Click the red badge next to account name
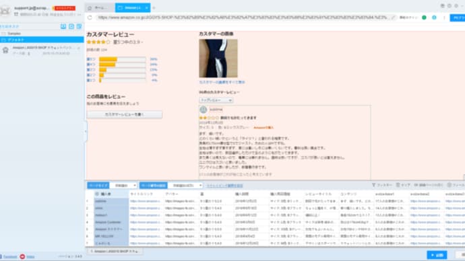Viewport: 465px width, 261px height. [x=64, y=8]
